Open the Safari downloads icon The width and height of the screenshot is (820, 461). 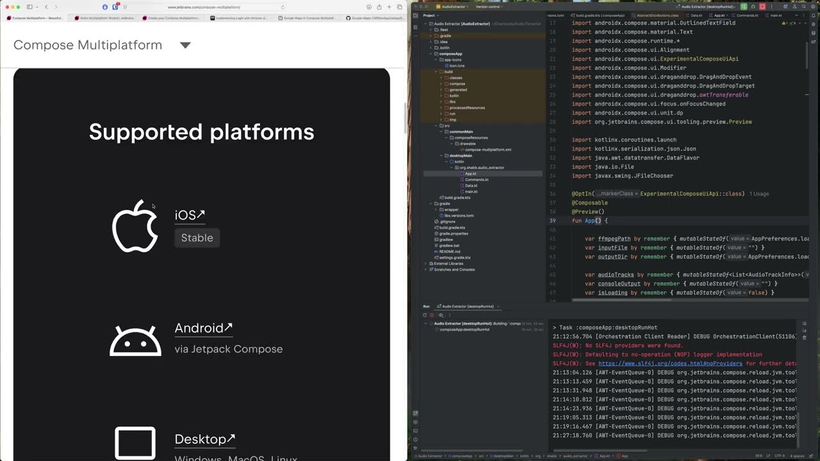(x=369, y=7)
